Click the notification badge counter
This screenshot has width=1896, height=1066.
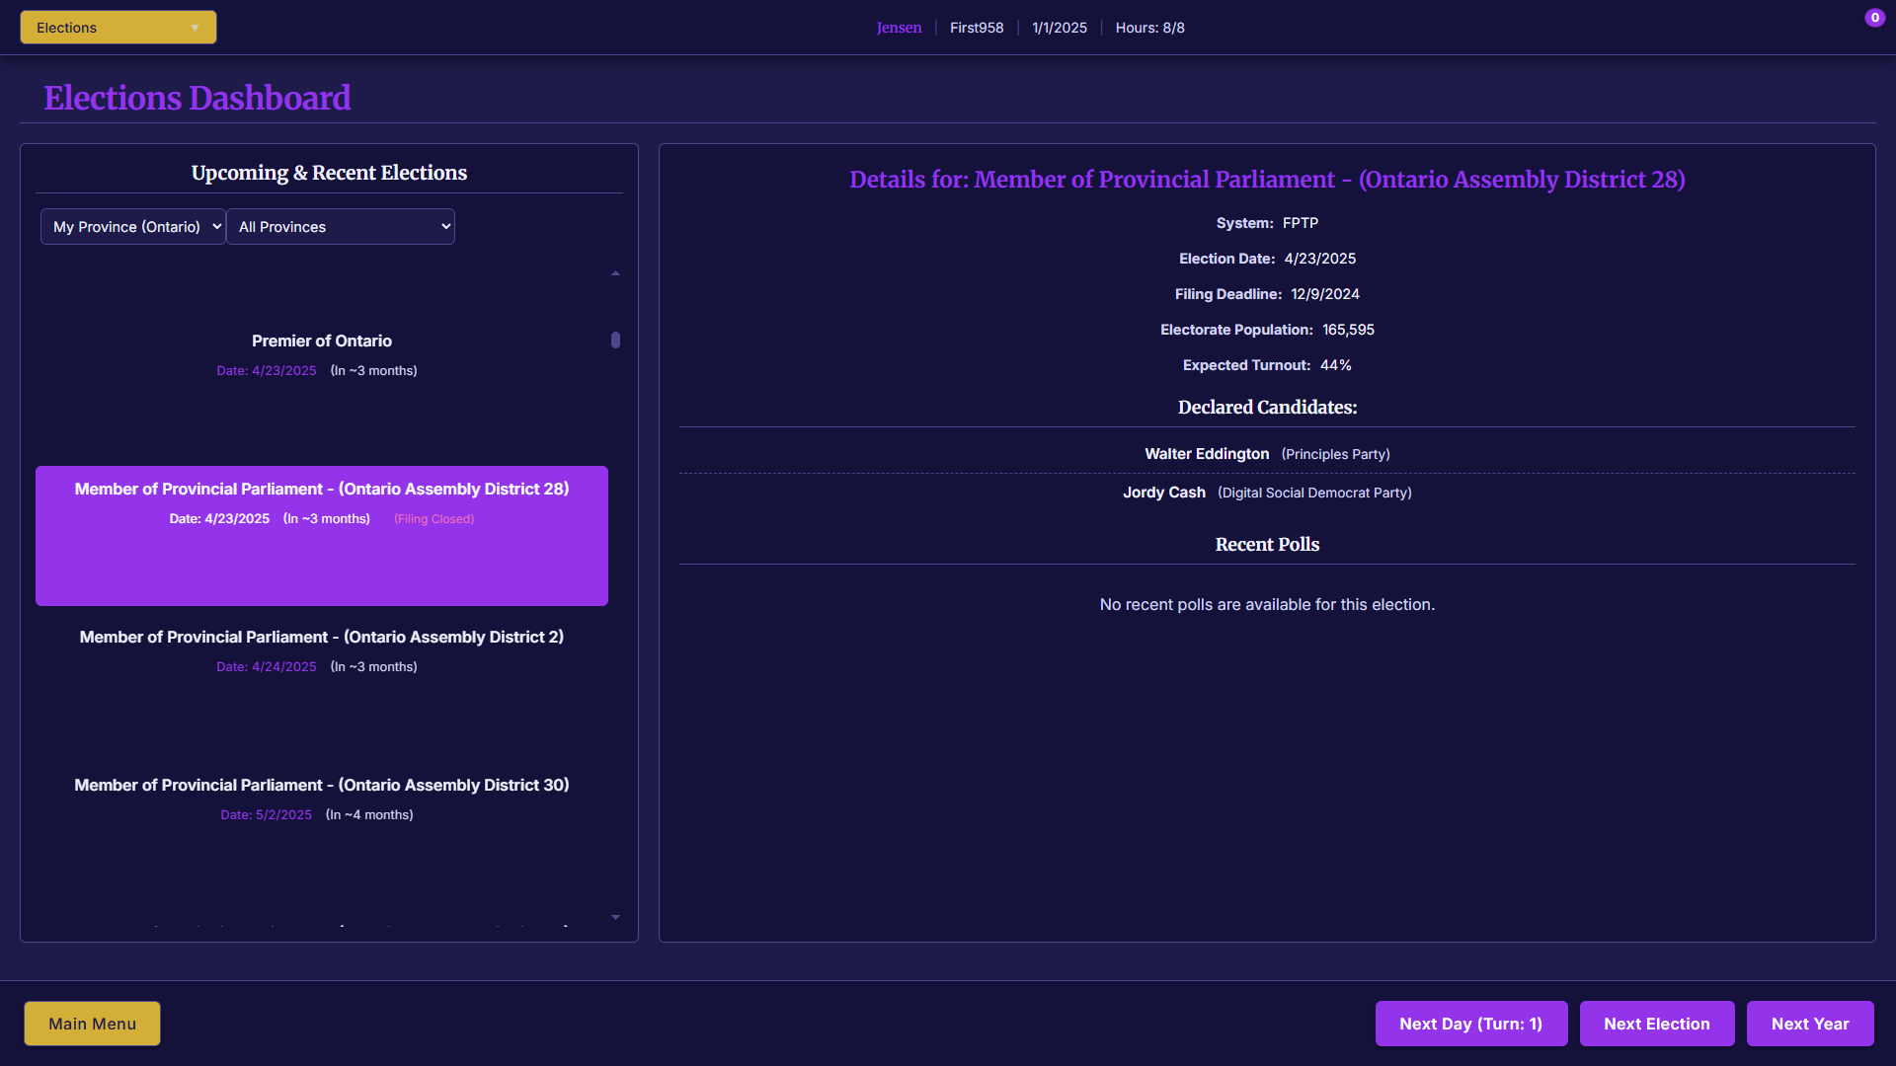click(x=1874, y=18)
